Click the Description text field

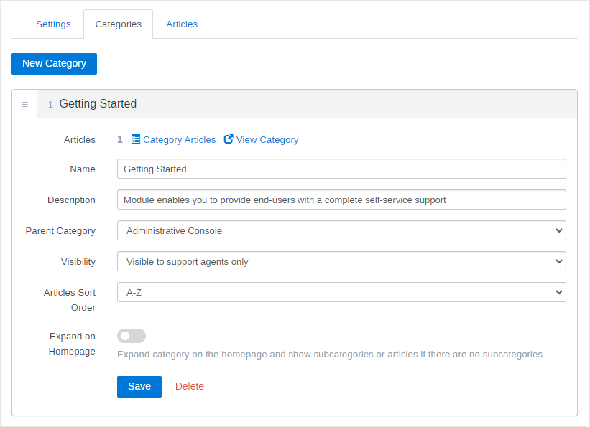(x=341, y=200)
